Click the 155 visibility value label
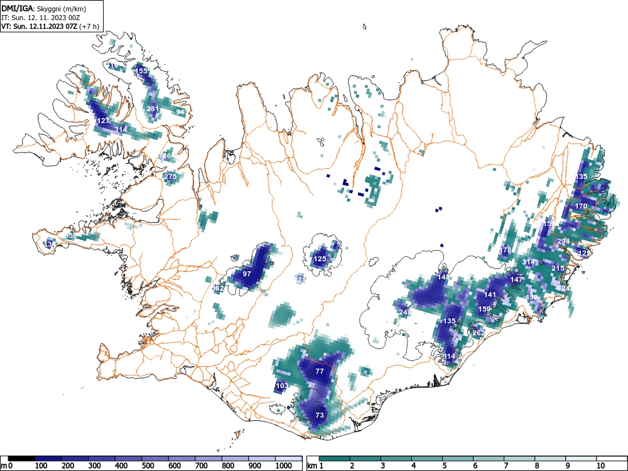Screen dimensions: 628x471 142,70
